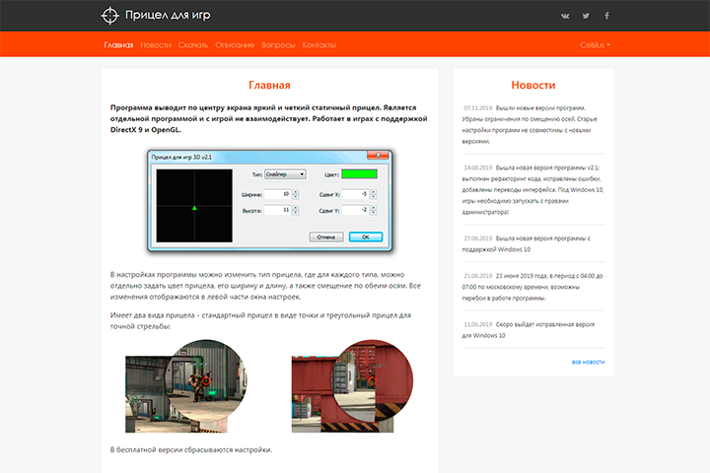The height and width of the screenshot is (473, 710).
Task: Click the Сдвиг X value field
Action: (355, 194)
